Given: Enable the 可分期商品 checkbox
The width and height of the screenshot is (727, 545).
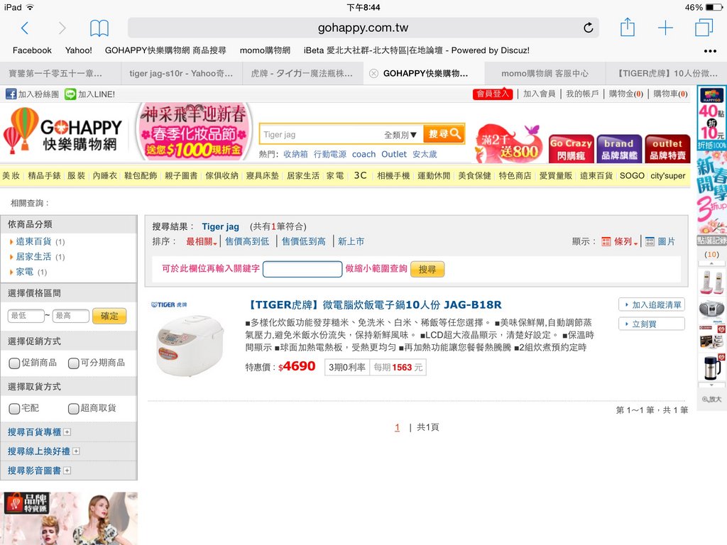Looking at the screenshot, I should (x=73, y=363).
